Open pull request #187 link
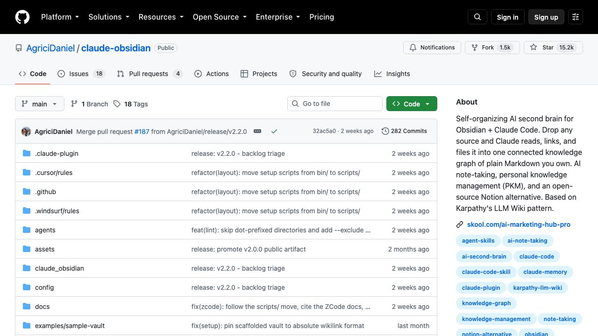598x336 pixels. [142, 132]
